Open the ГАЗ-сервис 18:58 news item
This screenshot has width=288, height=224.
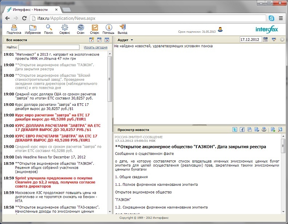pyautogui.click(x=57, y=209)
